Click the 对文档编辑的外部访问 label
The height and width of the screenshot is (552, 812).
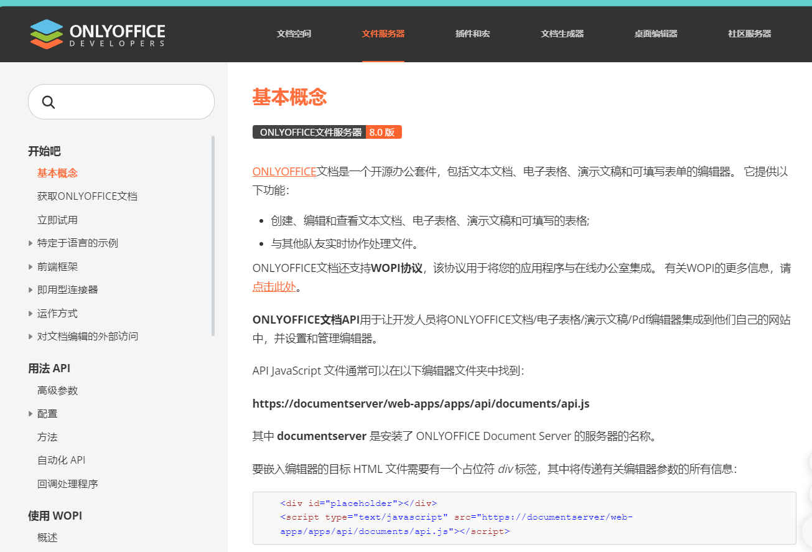[x=88, y=336]
